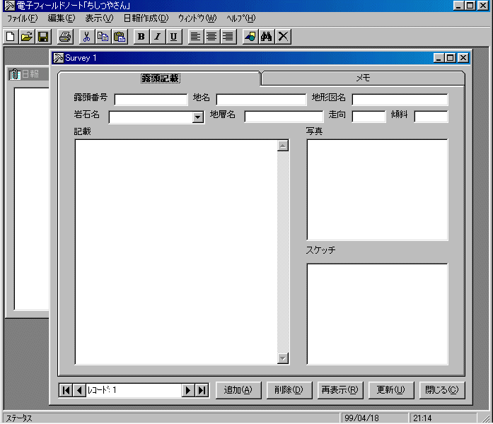Click the 露頭番号 input field
The width and height of the screenshot is (493, 424).
pyautogui.click(x=151, y=100)
